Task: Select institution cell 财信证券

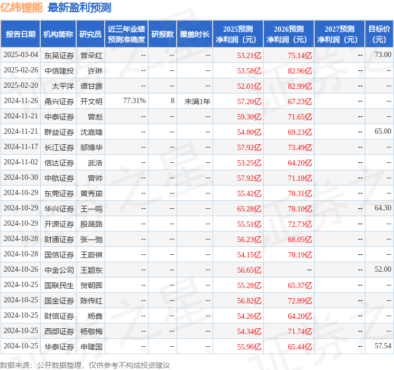Action: pyautogui.click(x=59, y=316)
